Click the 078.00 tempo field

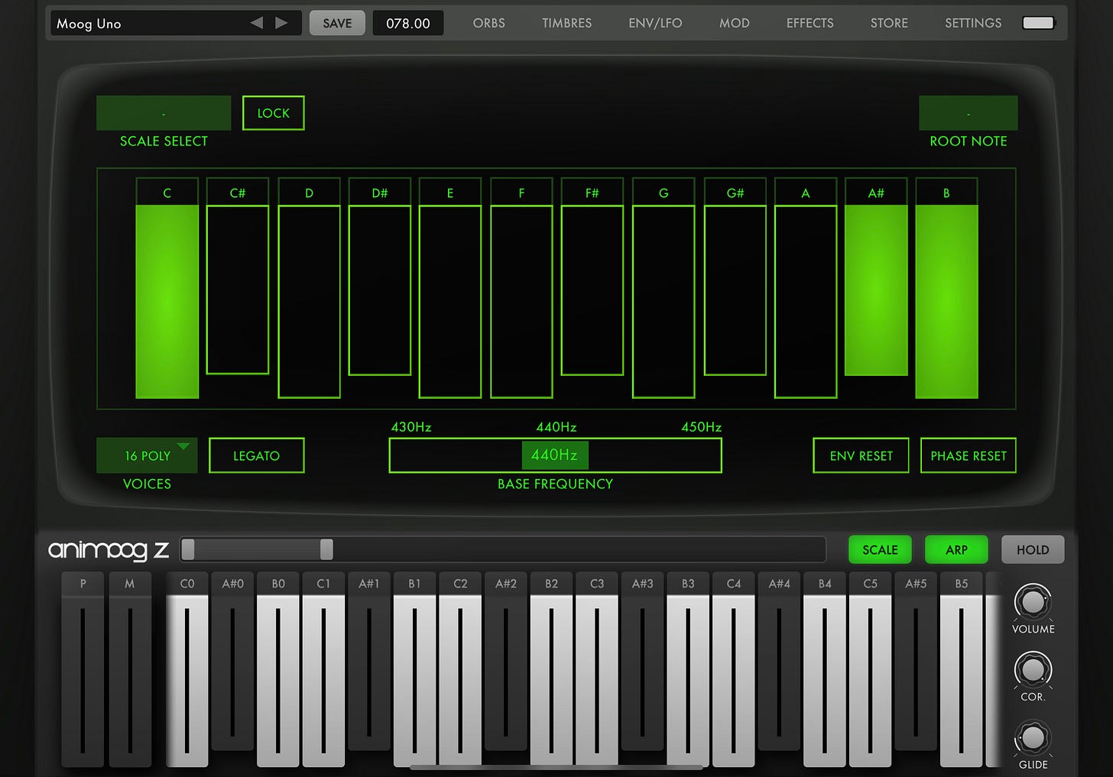tap(408, 23)
